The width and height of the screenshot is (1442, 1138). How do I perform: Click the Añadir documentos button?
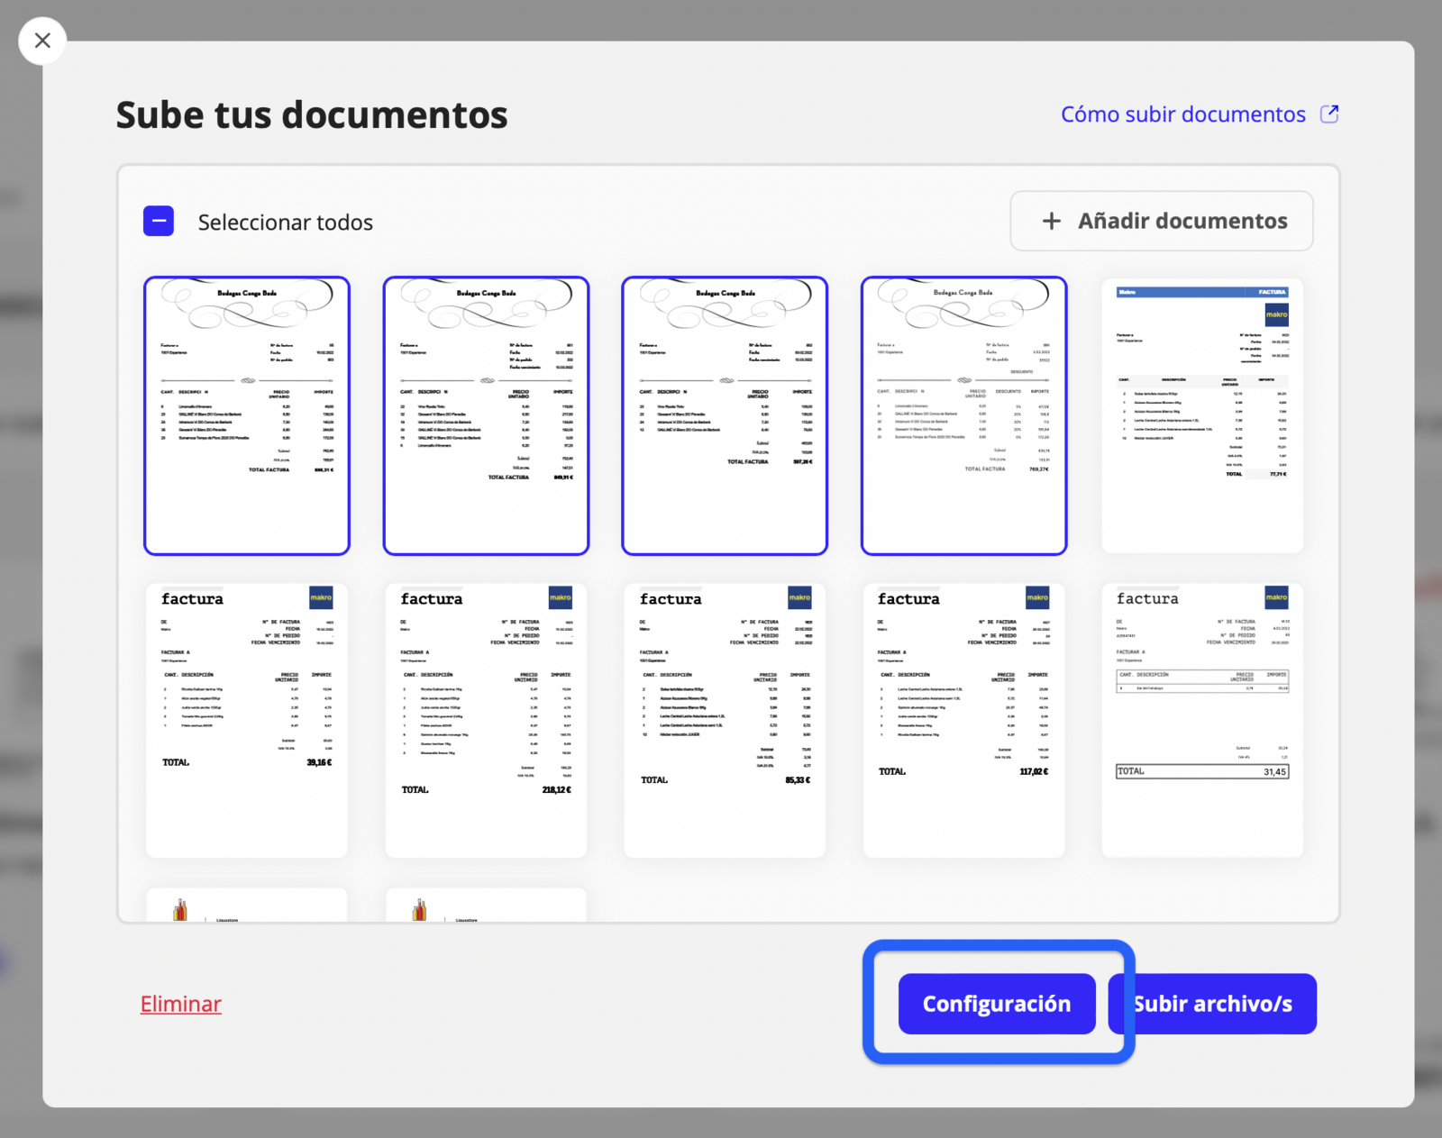pos(1161,221)
